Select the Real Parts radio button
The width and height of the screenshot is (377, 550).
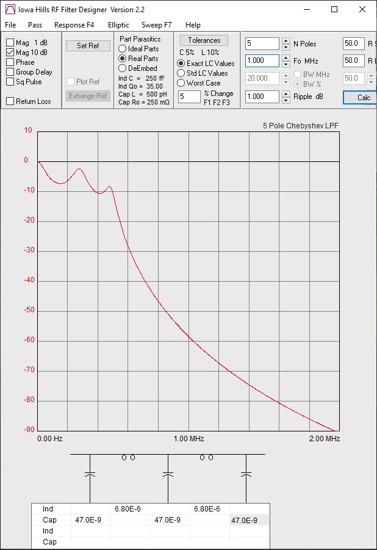(x=122, y=59)
